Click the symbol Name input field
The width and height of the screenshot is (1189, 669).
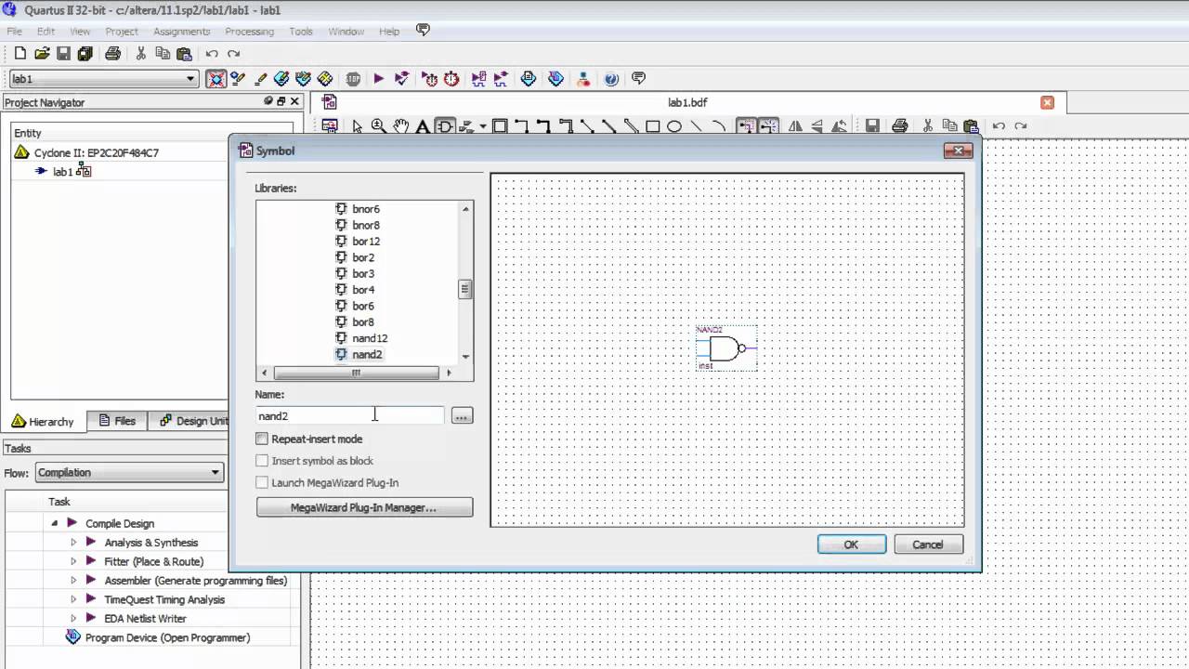pyautogui.click(x=349, y=416)
